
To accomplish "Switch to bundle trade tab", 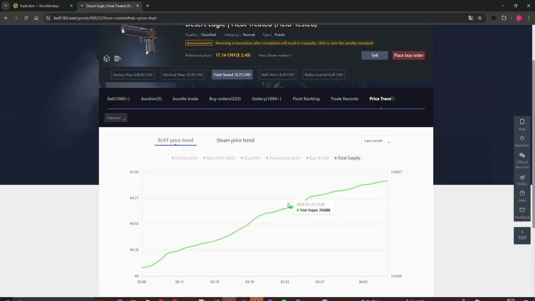I will click(x=186, y=99).
